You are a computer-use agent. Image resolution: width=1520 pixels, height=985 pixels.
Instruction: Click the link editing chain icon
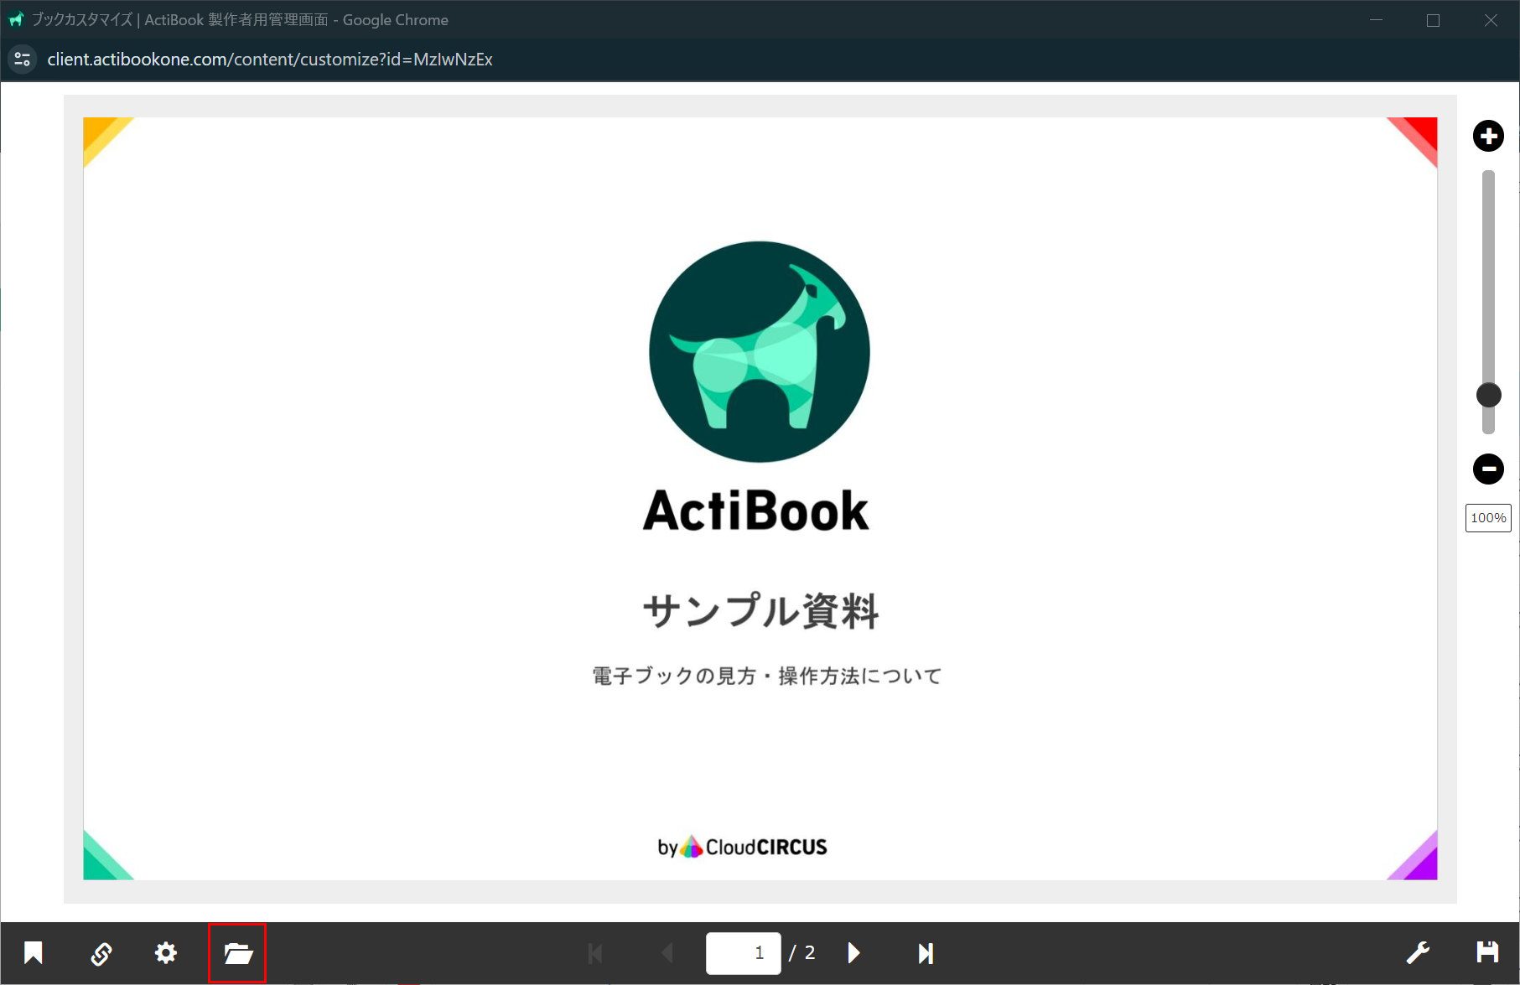pyautogui.click(x=101, y=953)
